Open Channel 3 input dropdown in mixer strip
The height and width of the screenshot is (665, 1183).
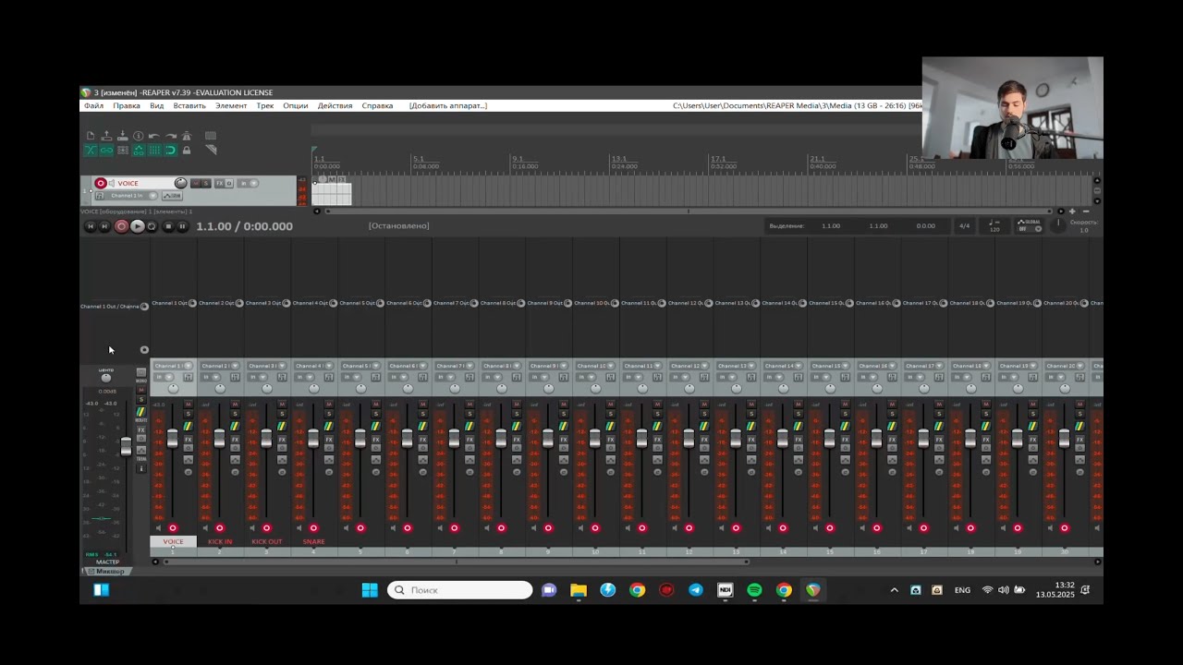[267, 366]
